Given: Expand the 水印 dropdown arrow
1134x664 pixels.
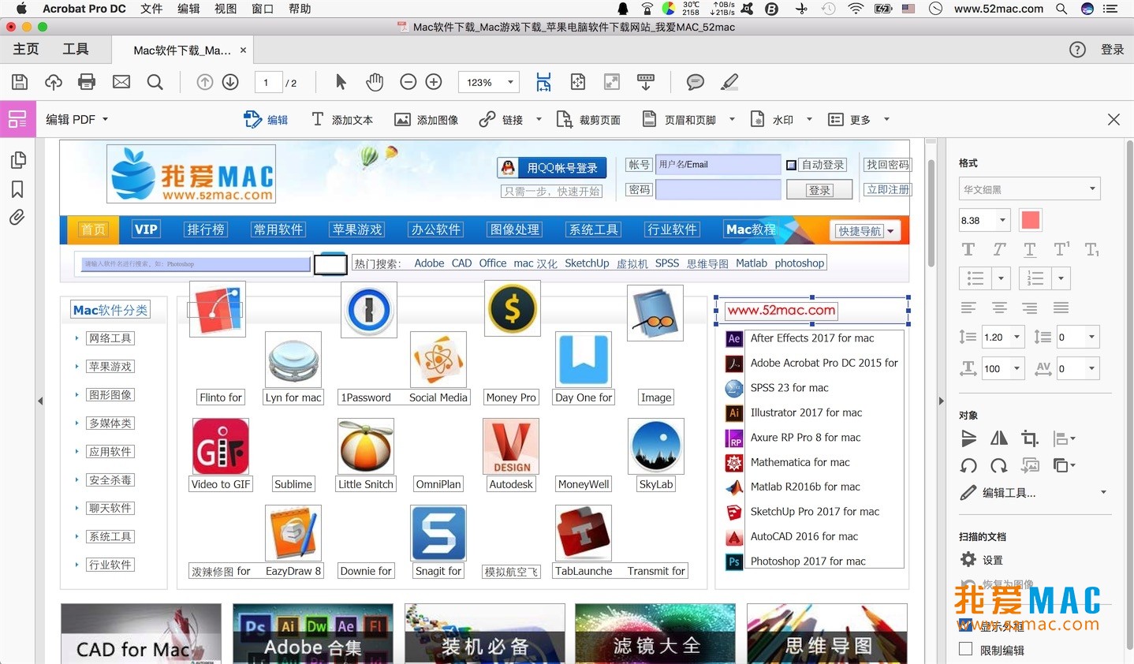Looking at the screenshot, I should pos(809,120).
